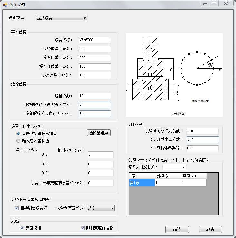The height and width of the screenshot is (238, 236).
Task: Open the 设备类型 dropdown
Action: click(x=61, y=18)
